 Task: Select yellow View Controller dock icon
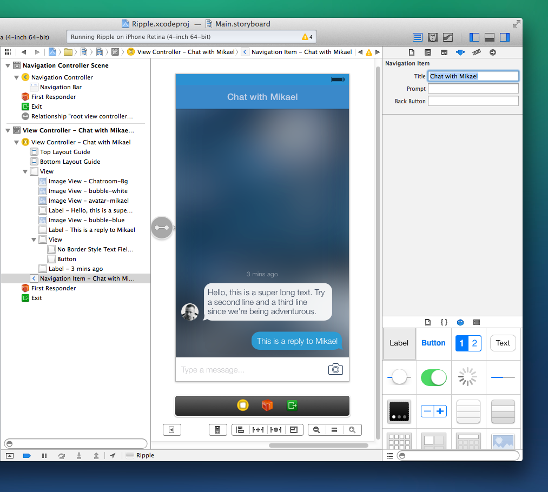click(x=243, y=405)
